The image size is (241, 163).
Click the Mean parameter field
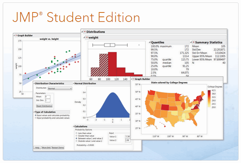(x=47, y=97)
